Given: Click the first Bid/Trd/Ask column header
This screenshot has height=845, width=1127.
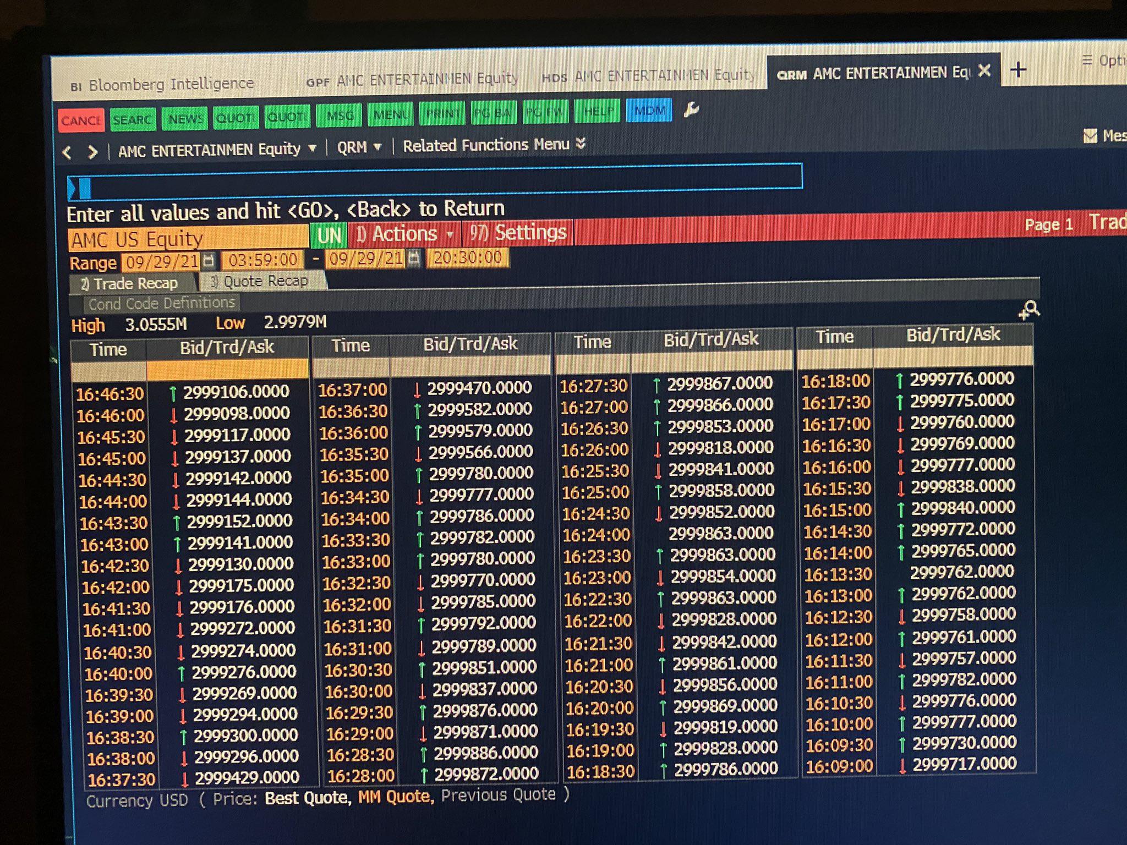Looking at the screenshot, I should point(227,347).
